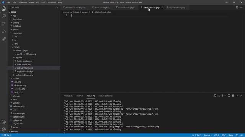The height and width of the screenshot is (137, 245).
Task: Open the Run menu
Action: click(x=43, y=3)
